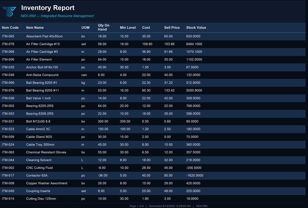Image resolution: width=308 pixels, height=208 pixels.
Task: Click stock value 360.0000
Action: point(193,145)
